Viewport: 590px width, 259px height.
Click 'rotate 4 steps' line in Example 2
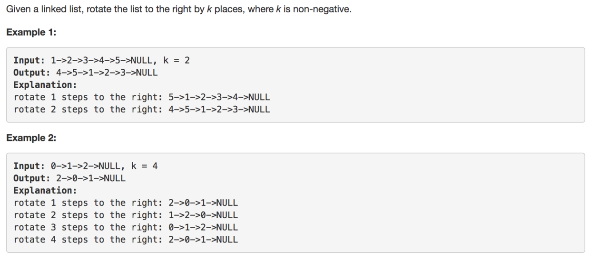(x=126, y=240)
